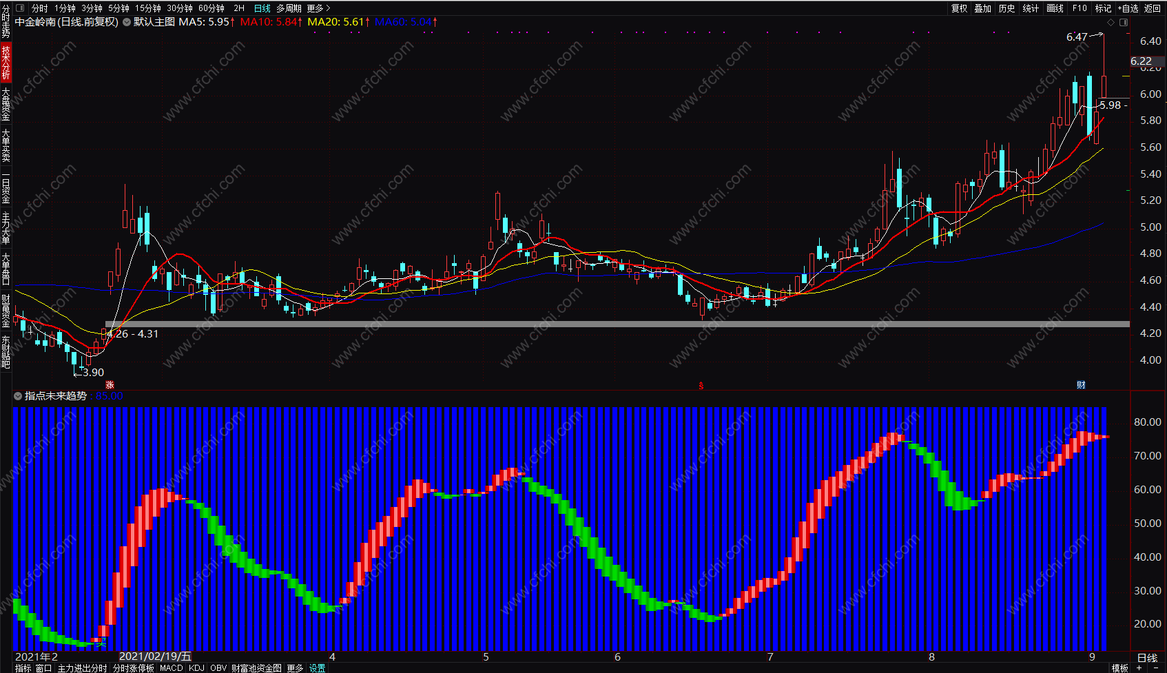This screenshot has height=673, width=1167.
Task: Click the 2021/02/19/五 date label
Action: tap(155, 656)
